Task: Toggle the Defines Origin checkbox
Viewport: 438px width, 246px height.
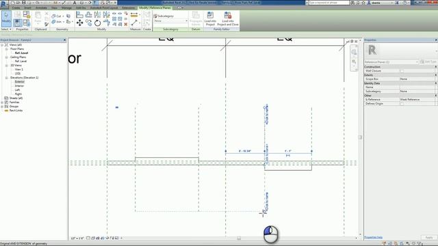Action: 402,103
